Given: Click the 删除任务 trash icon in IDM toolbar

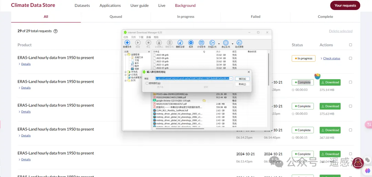Looking at the screenshot, I should pyautogui.click(x=169, y=43).
